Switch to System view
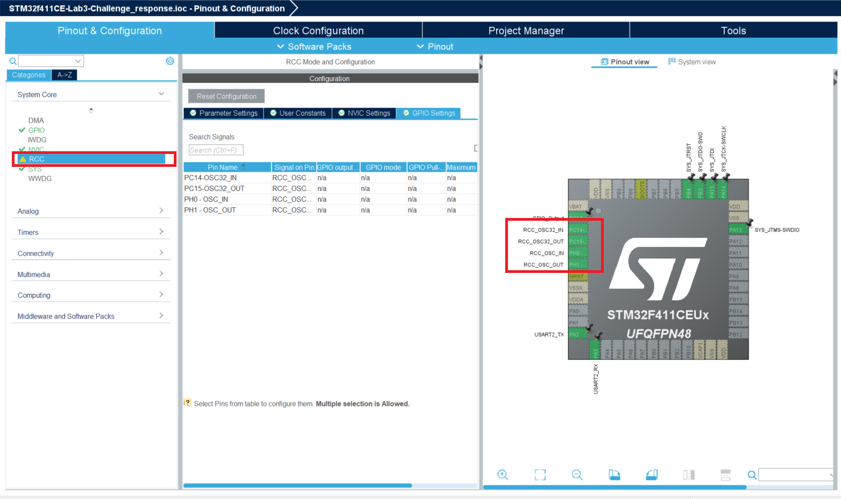 coord(692,62)
